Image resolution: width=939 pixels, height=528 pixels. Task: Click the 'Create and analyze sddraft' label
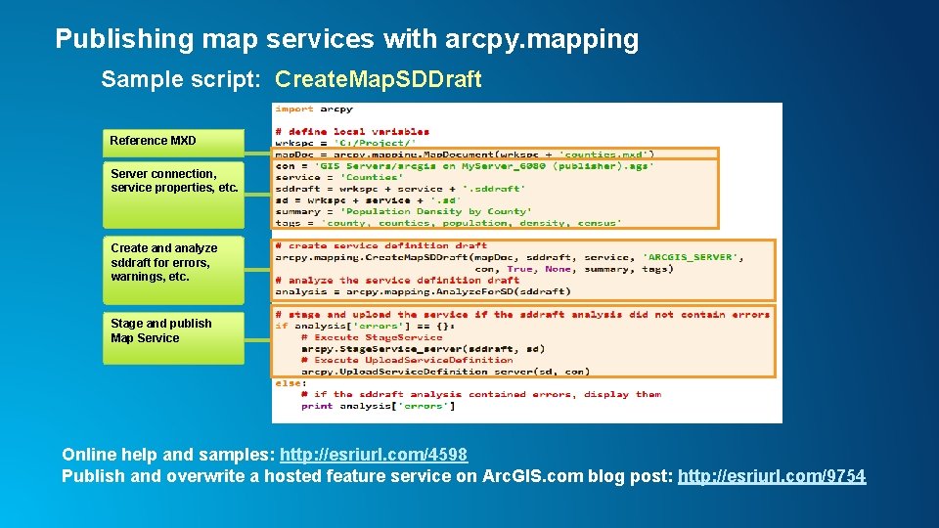point(174,270)
